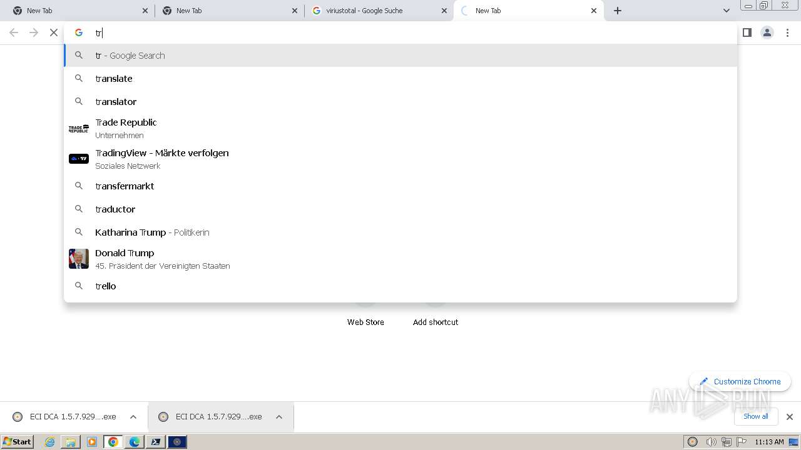Open a new tab with plus button
This screenshot has height=450, width=801.
618,11
